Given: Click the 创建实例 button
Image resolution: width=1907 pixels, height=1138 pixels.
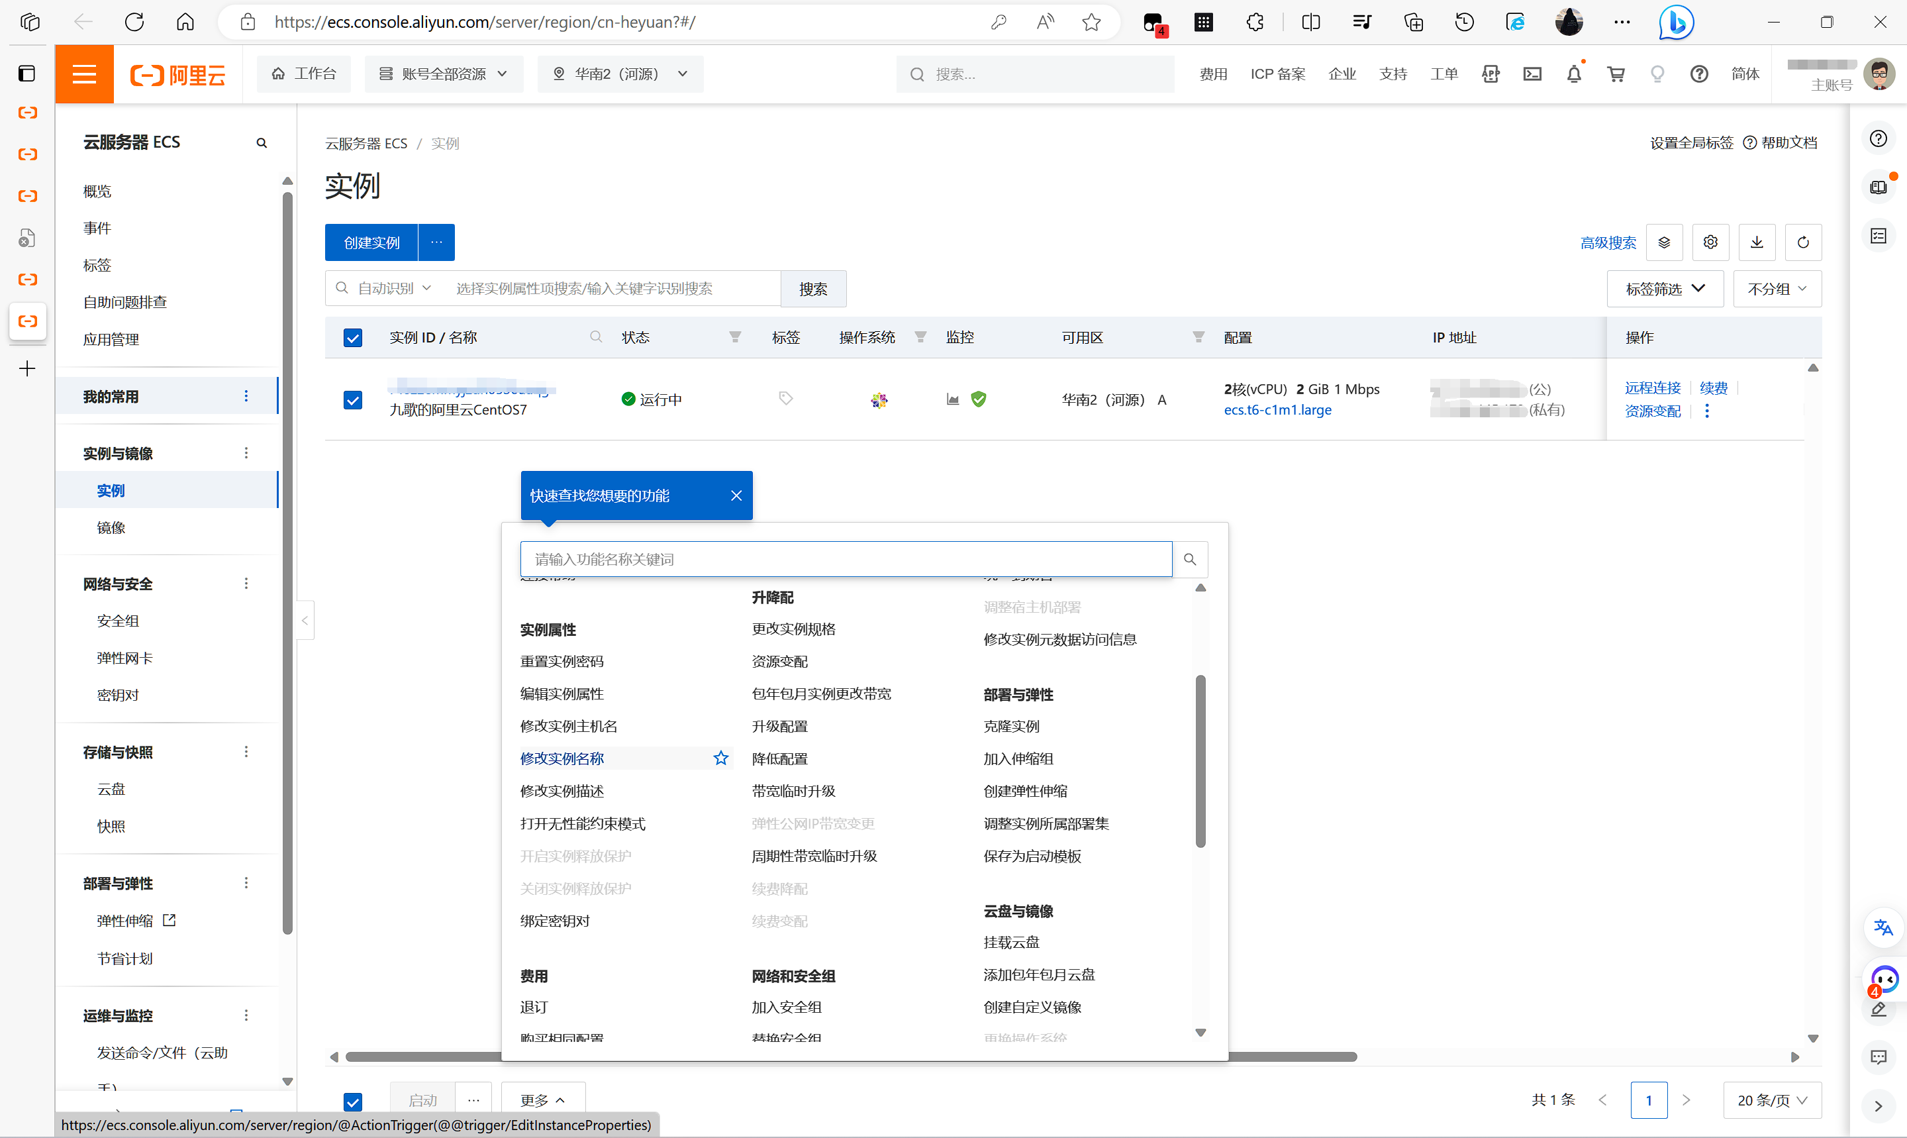Looking at the screenshot, I should click(x=371, y=242).
